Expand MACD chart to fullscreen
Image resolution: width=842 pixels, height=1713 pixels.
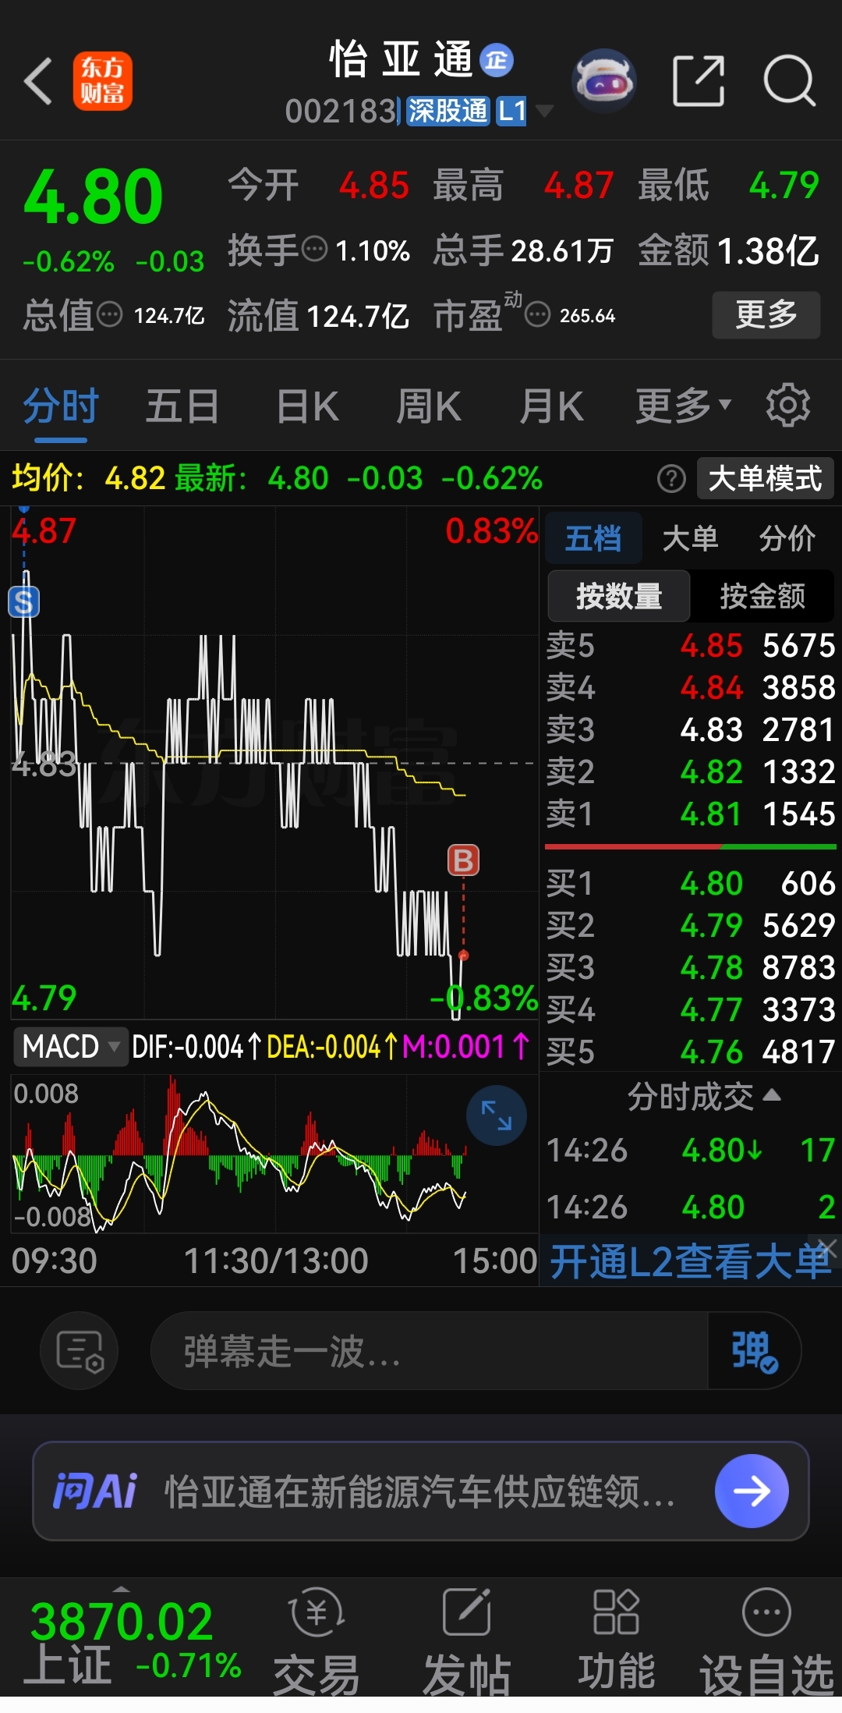497,1115
